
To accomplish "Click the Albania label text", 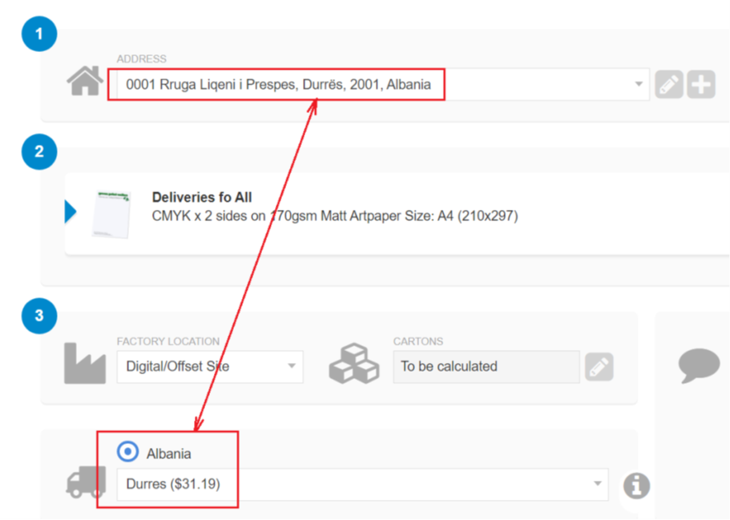I will [168, 453].
